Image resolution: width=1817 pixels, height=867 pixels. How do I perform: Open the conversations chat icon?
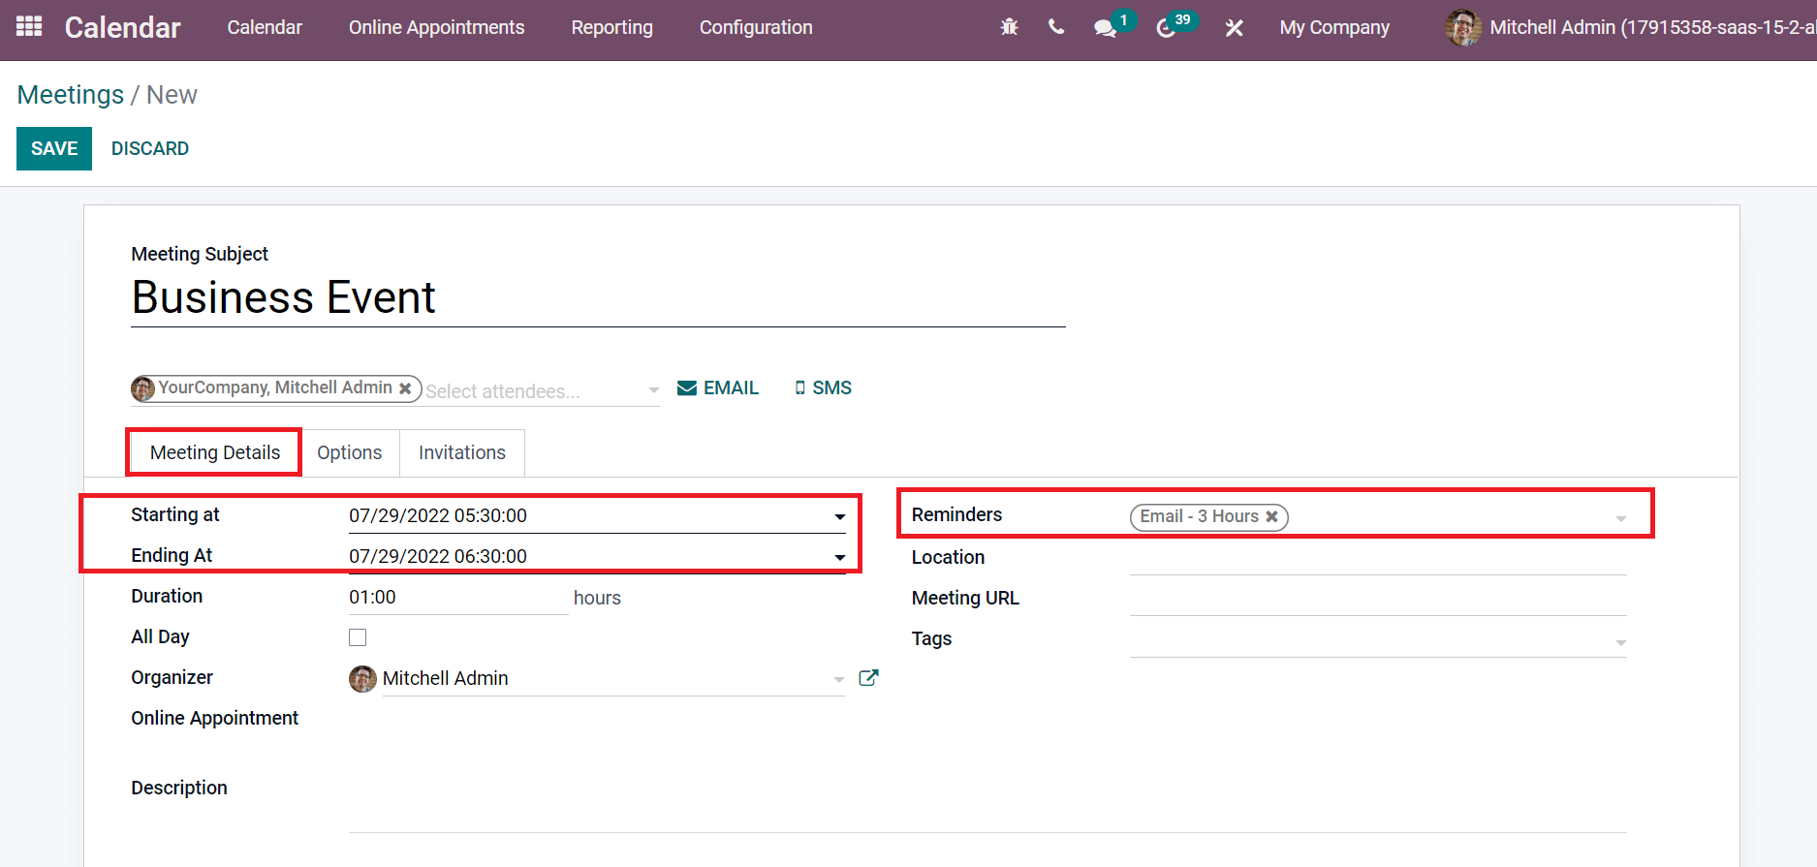point(1105,28)
